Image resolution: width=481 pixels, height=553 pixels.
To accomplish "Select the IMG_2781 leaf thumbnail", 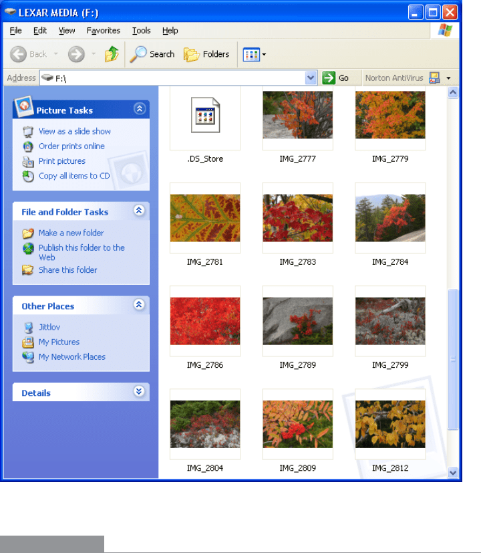I will pyautogui.click(x=205, y=218).
